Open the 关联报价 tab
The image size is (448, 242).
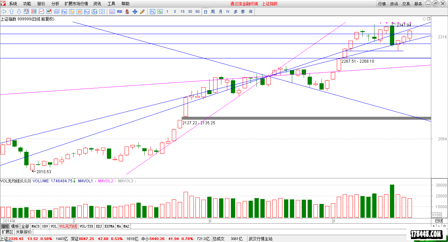tap(24, 232)
